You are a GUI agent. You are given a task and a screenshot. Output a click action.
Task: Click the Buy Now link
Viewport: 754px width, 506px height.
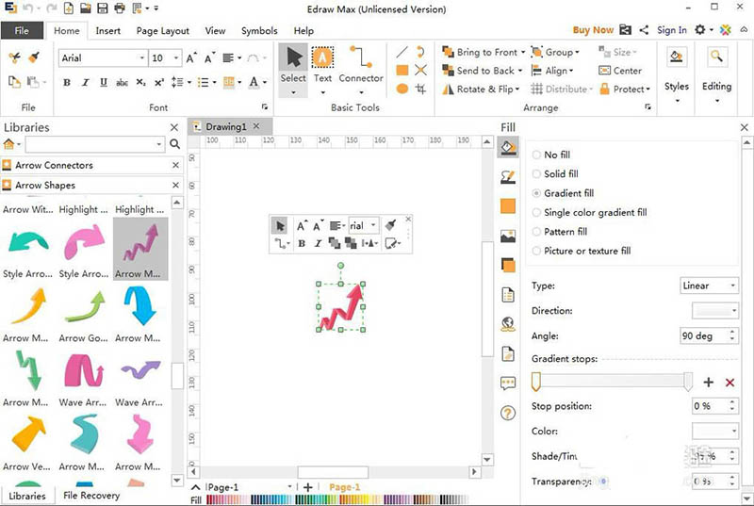pyautogui.click(x=592, y=30)
